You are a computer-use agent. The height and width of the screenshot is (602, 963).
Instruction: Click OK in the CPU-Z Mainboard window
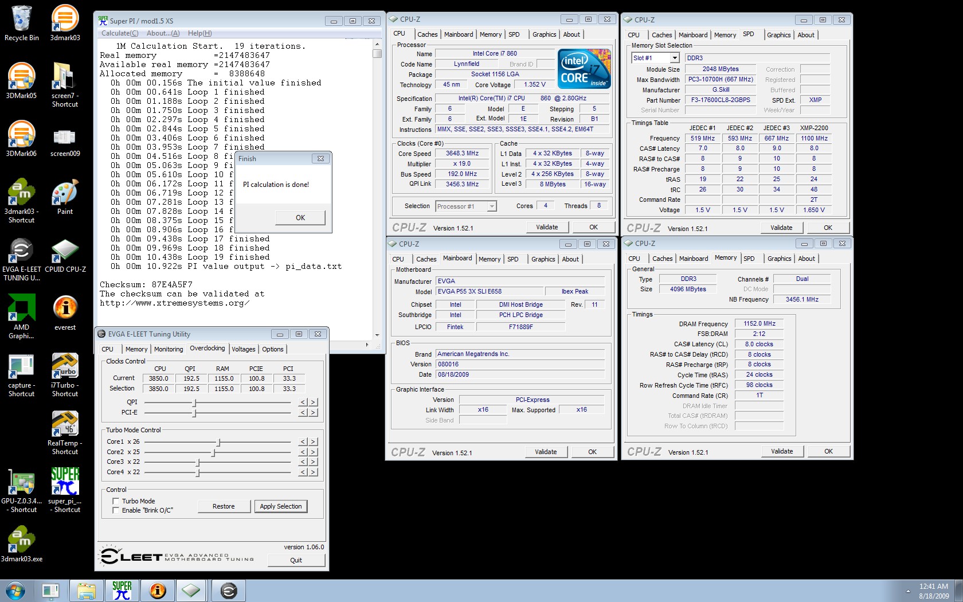(593, 452)
